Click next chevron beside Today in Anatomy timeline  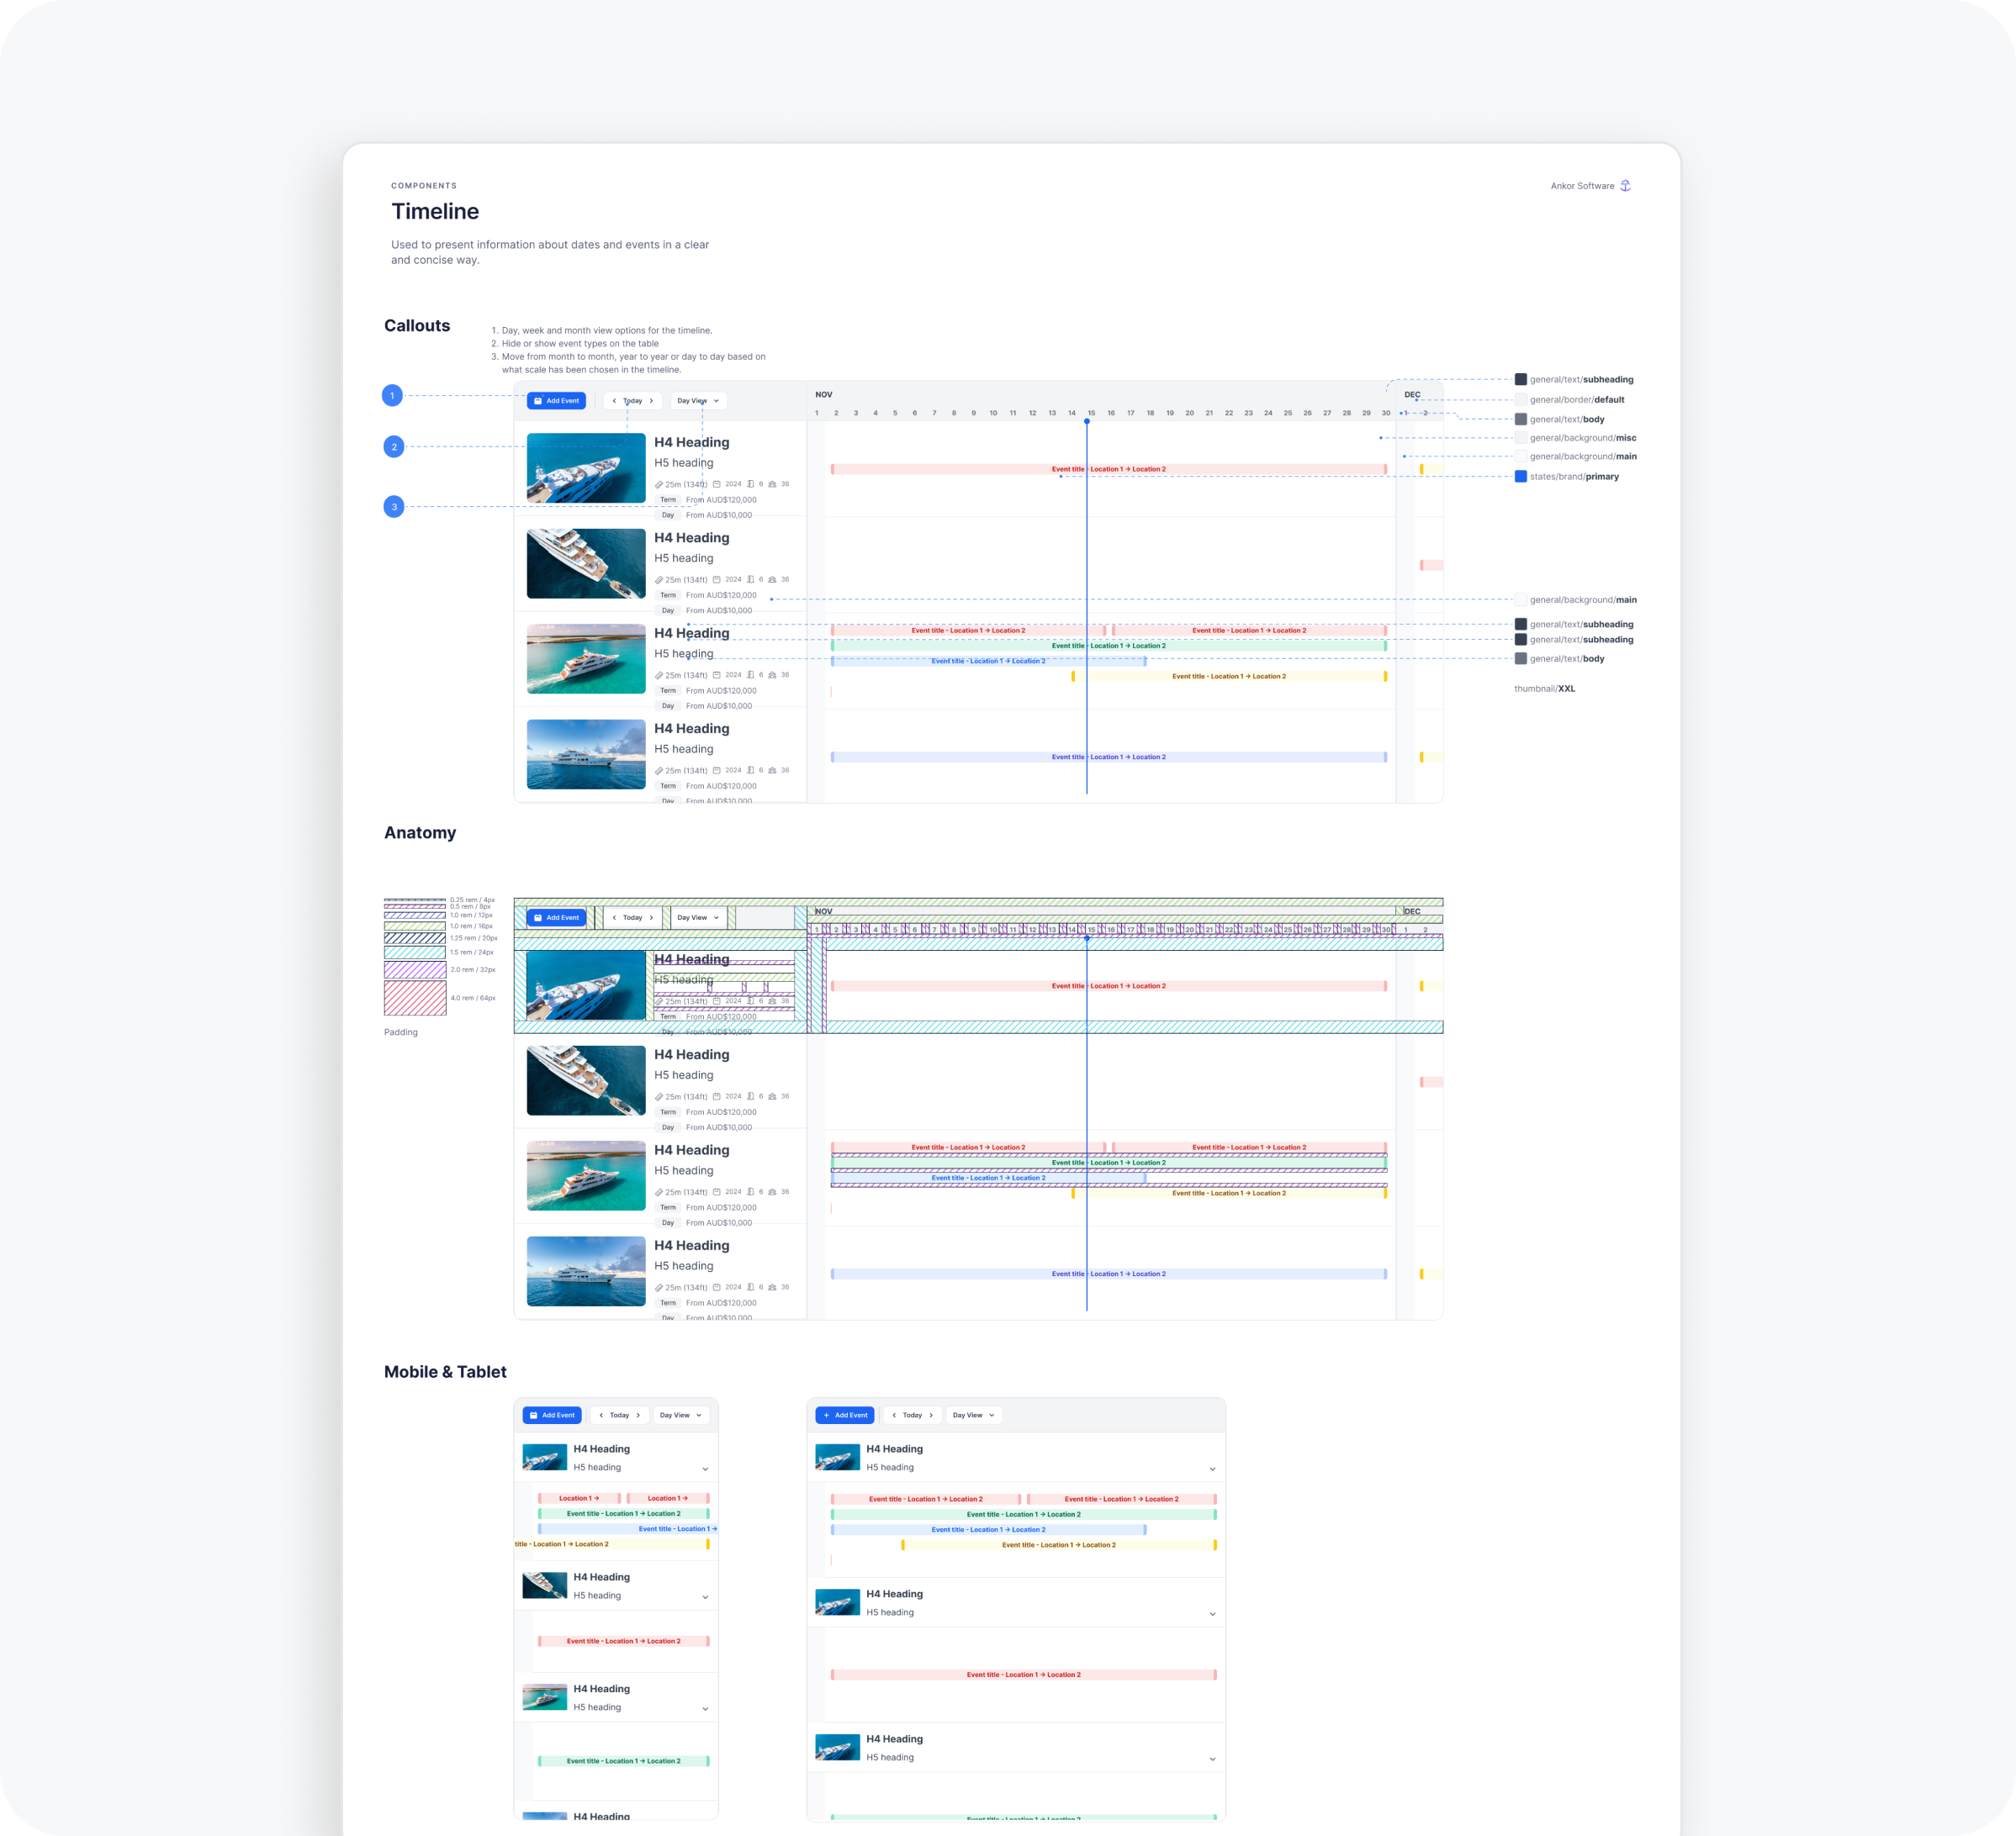point(652,917)
